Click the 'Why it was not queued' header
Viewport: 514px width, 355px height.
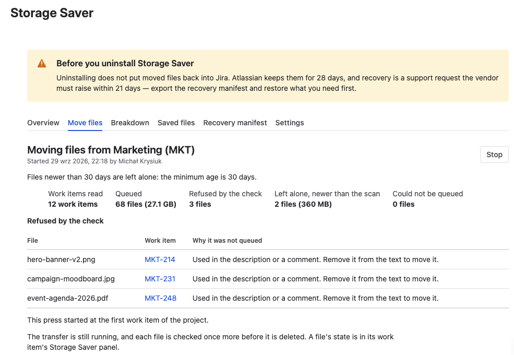pyautogui.click(x=227, y=241)
